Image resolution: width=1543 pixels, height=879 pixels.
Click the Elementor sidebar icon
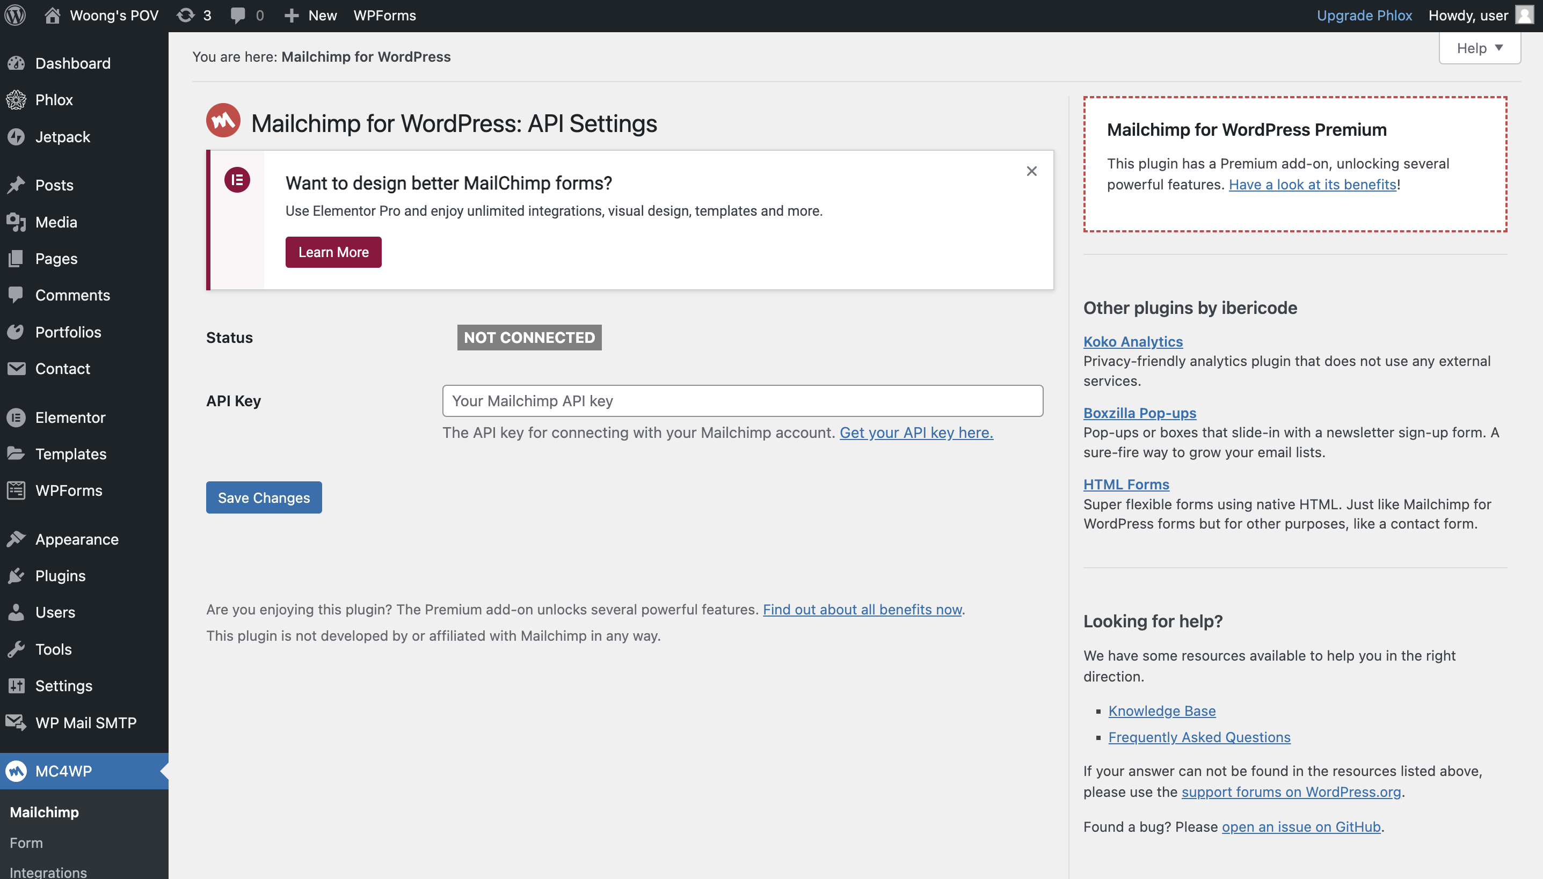[x=16, y=417]
